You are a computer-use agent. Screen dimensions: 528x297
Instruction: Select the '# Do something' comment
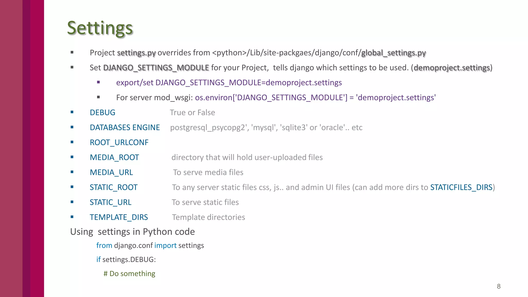click(129, 274)
